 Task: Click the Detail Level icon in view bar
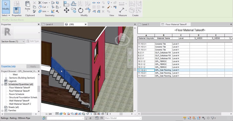(57, 114)
